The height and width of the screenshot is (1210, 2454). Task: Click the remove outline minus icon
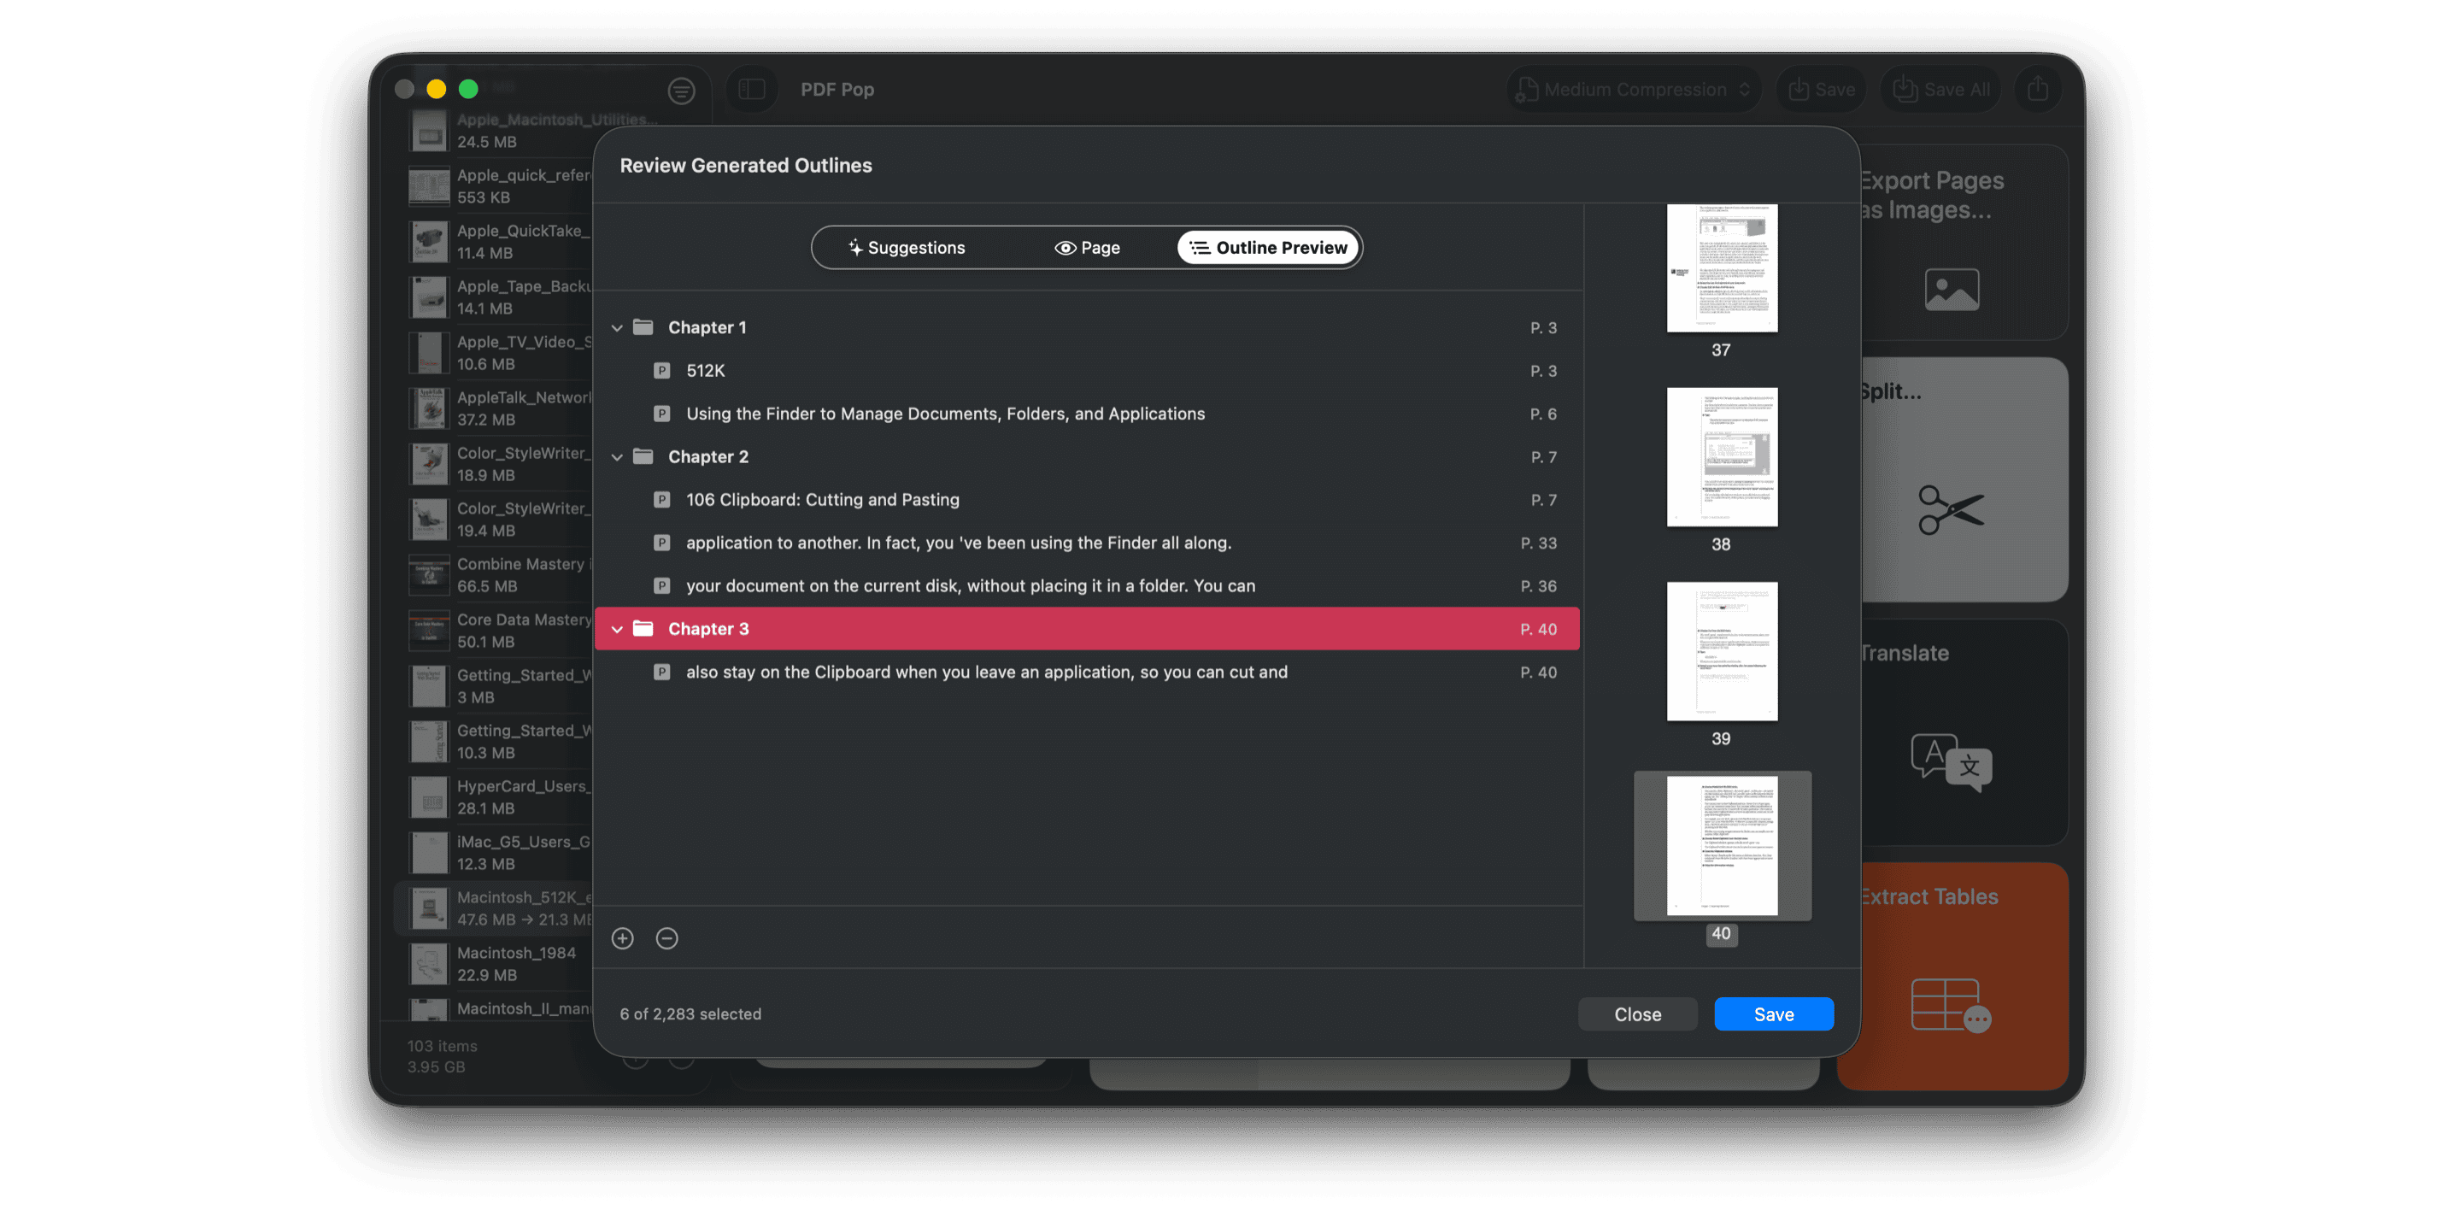point(666,938)
